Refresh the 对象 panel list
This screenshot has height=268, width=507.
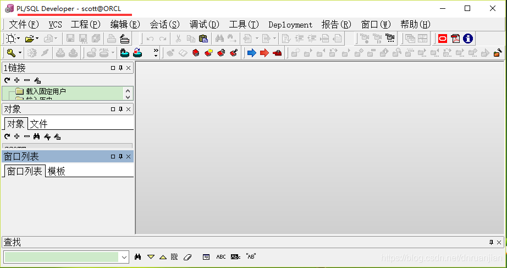tap(7, 136)
